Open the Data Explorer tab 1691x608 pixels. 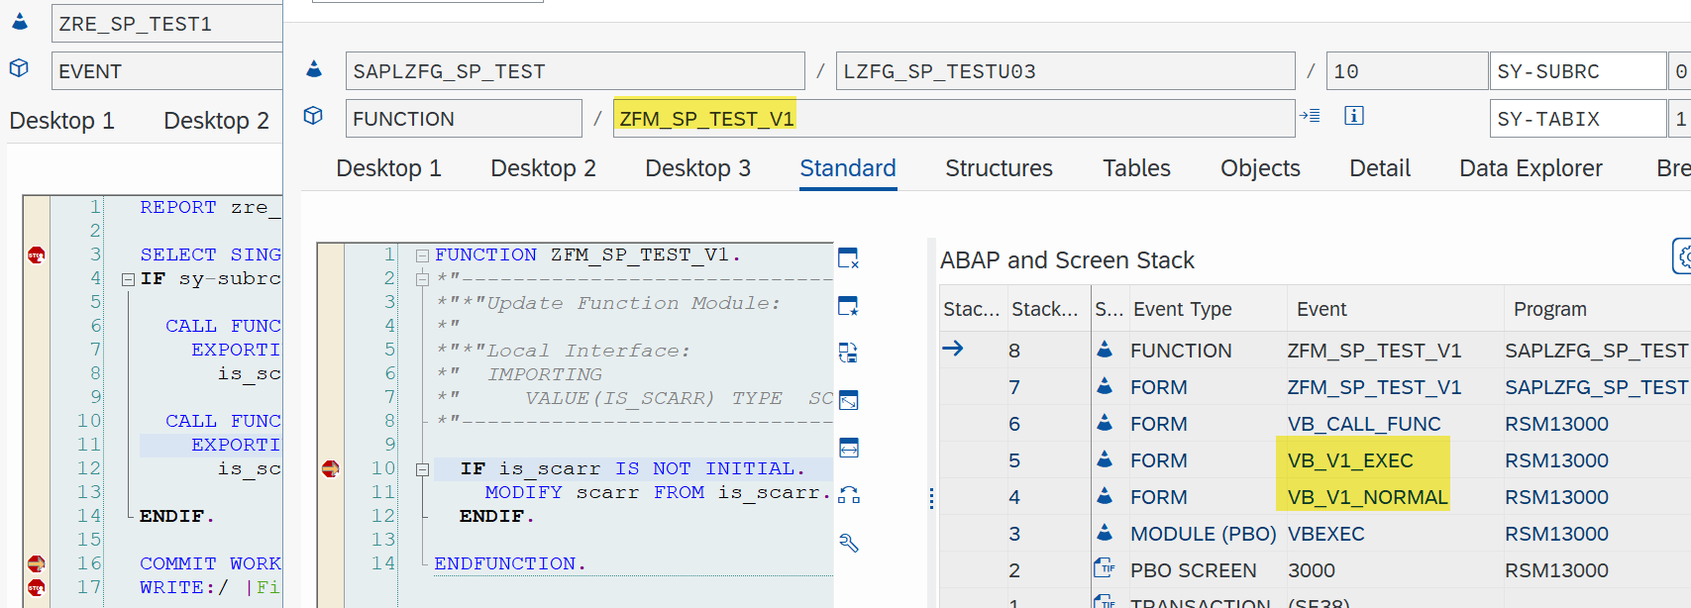coord(1531,168)
